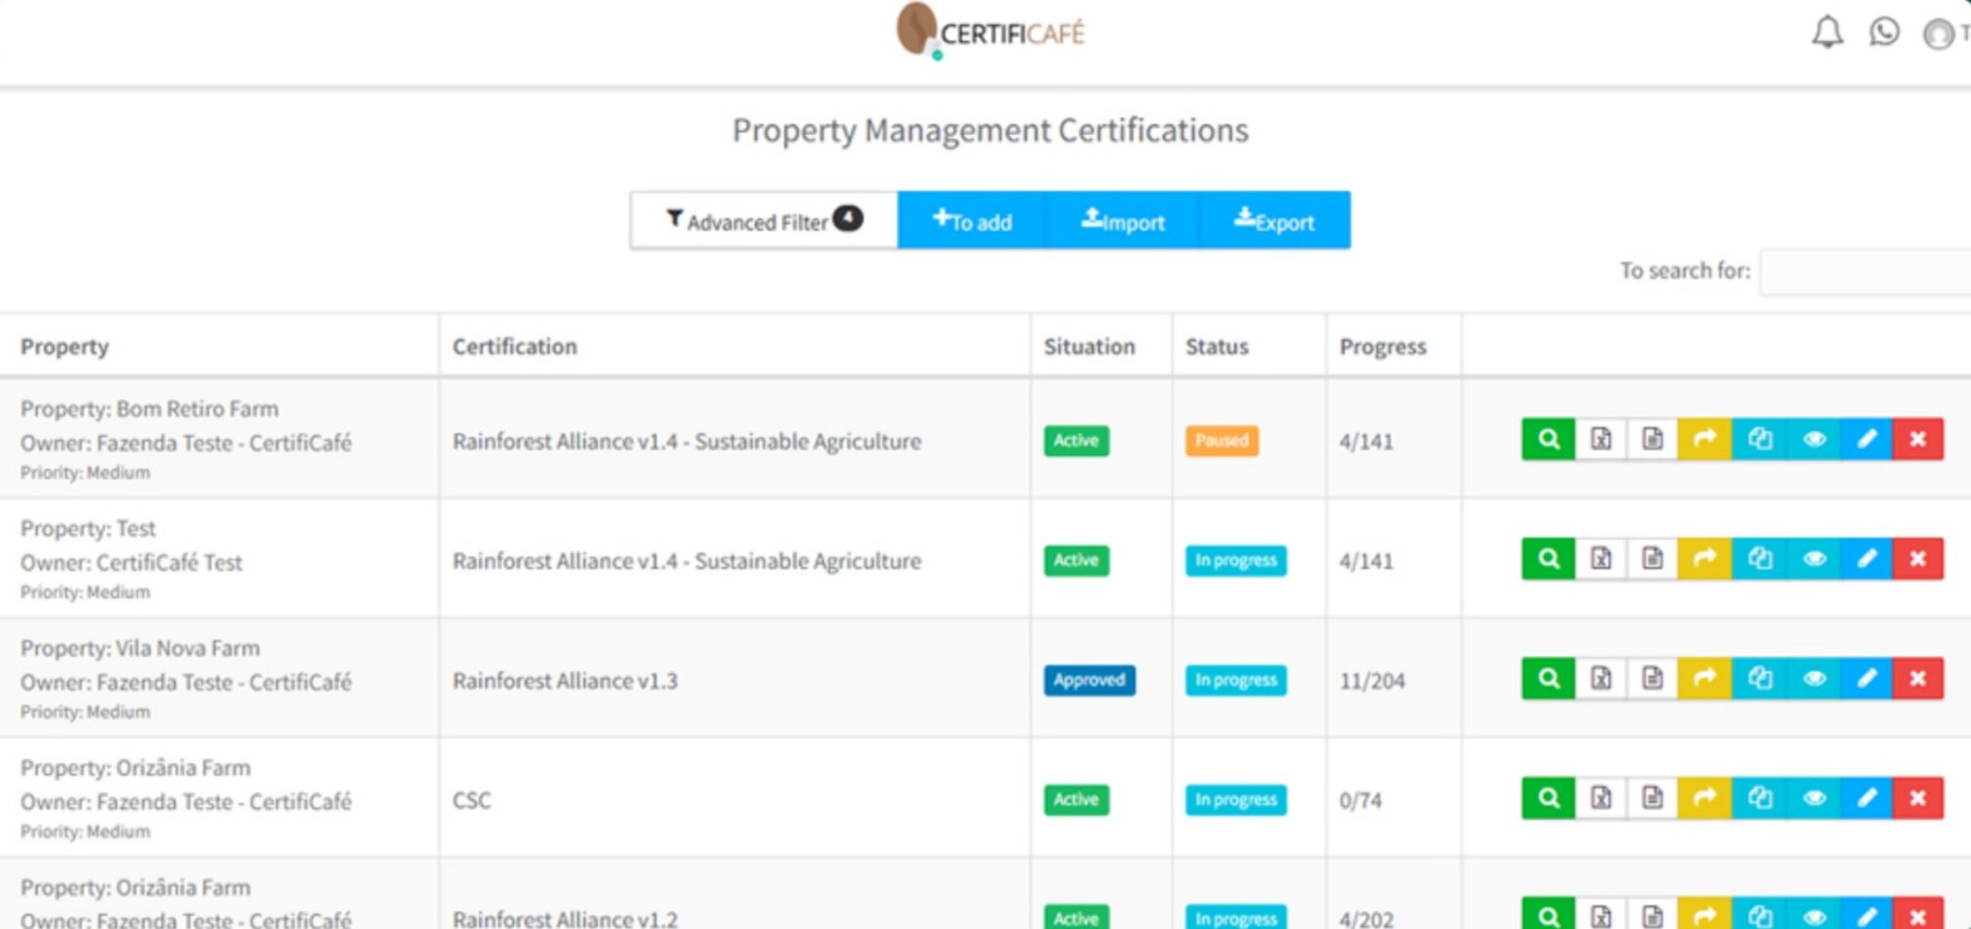
Task: Click the Paused status badge
Action: [1222, 440]
